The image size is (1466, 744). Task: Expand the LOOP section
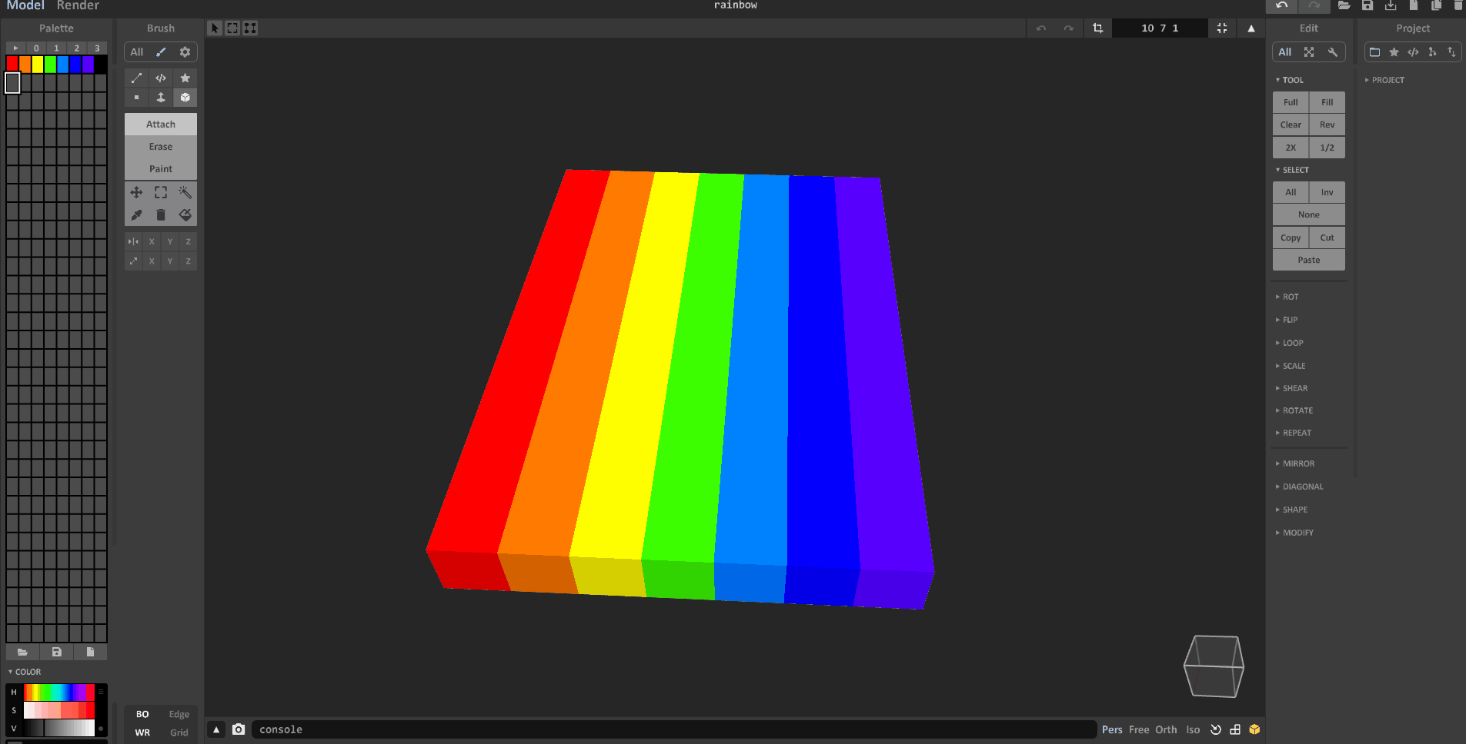(1290, 343)
